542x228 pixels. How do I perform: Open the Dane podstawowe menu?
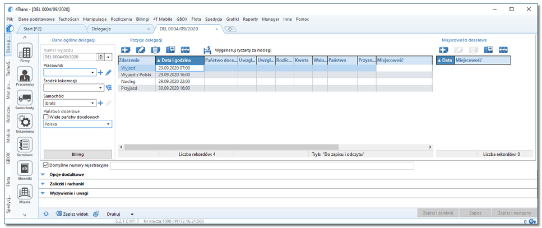37,20
